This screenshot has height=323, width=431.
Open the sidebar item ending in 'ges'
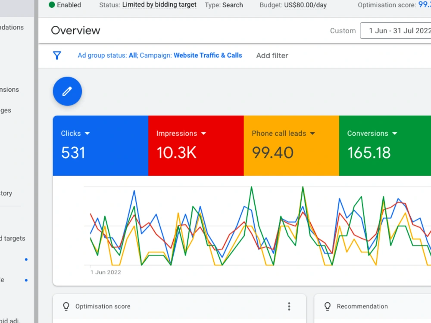6,110
